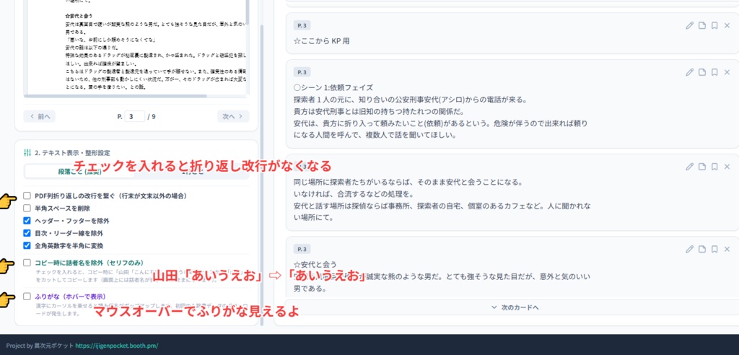Click the page number field showing 3
The image size is (739, 355).
(135, 116)
